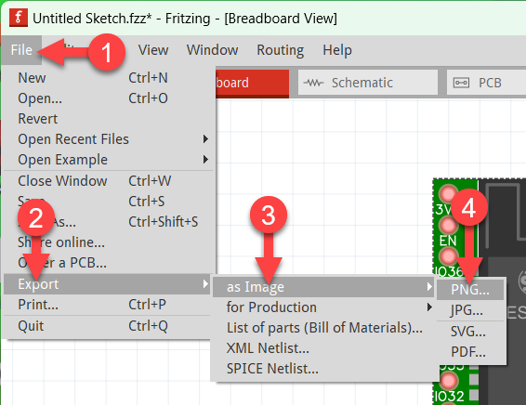Select List of parts (Bill of Materials)...
The image size is (526, 405).
[x=323, y=328]
